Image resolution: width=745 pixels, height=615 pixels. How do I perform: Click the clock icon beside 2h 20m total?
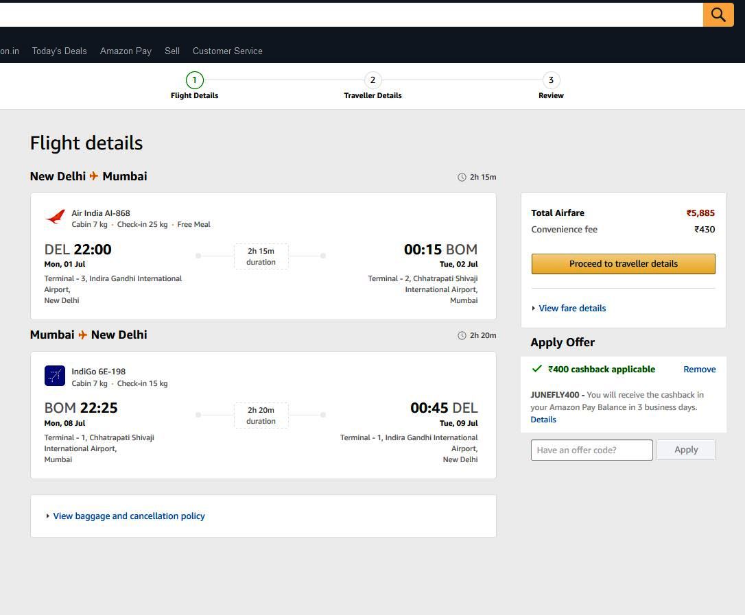(462, 336)
